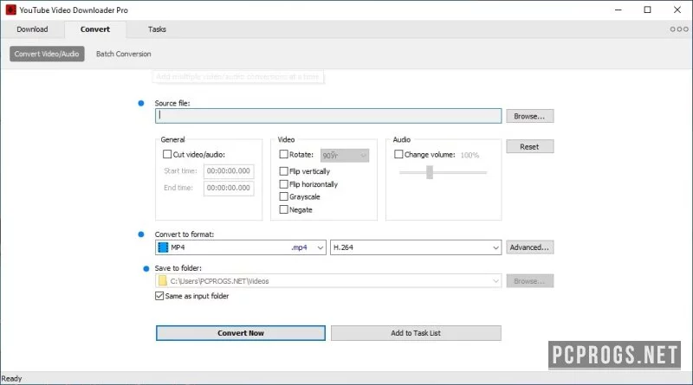Click into the Source file input field
693x385 pixels.
click(x=328, y=116)
